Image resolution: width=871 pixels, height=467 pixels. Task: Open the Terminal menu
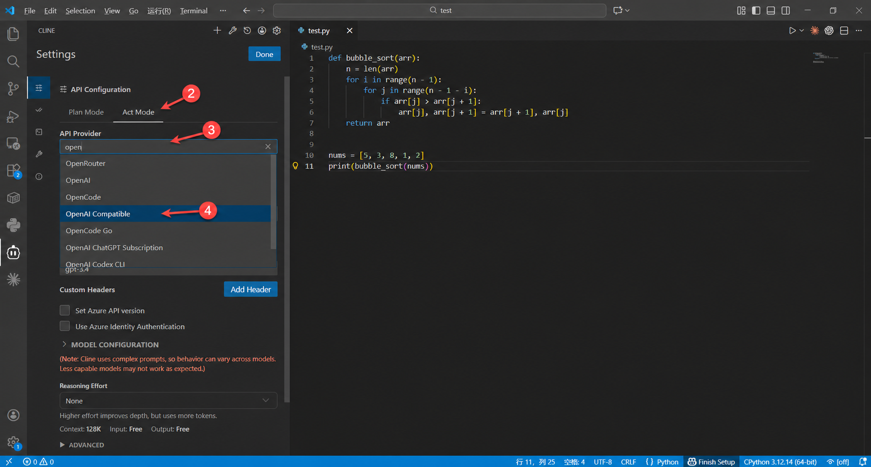click(x=194, y=10)
